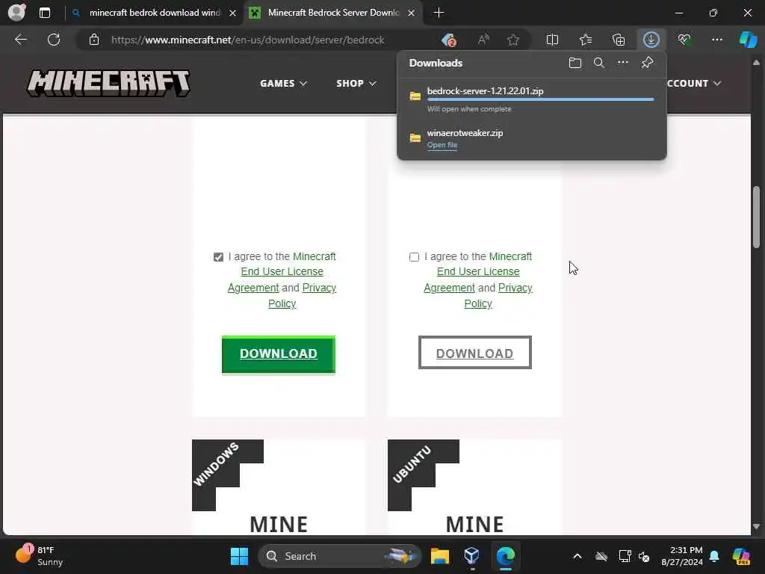The image size is (765, 574).
Task: Open split screen view icon
Action: (552, 40)
